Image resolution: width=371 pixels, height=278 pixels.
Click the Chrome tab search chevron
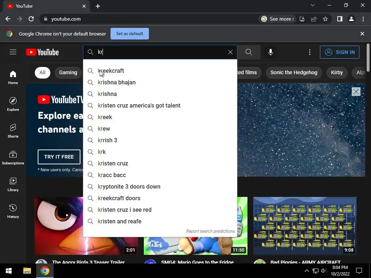coord(313,5)
